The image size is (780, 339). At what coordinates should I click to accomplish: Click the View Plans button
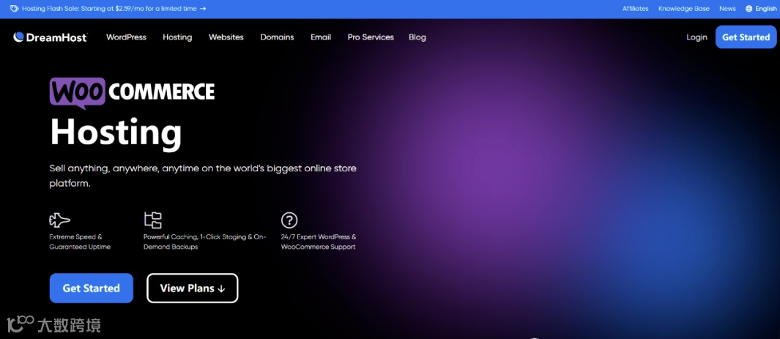tap(193, 288)
